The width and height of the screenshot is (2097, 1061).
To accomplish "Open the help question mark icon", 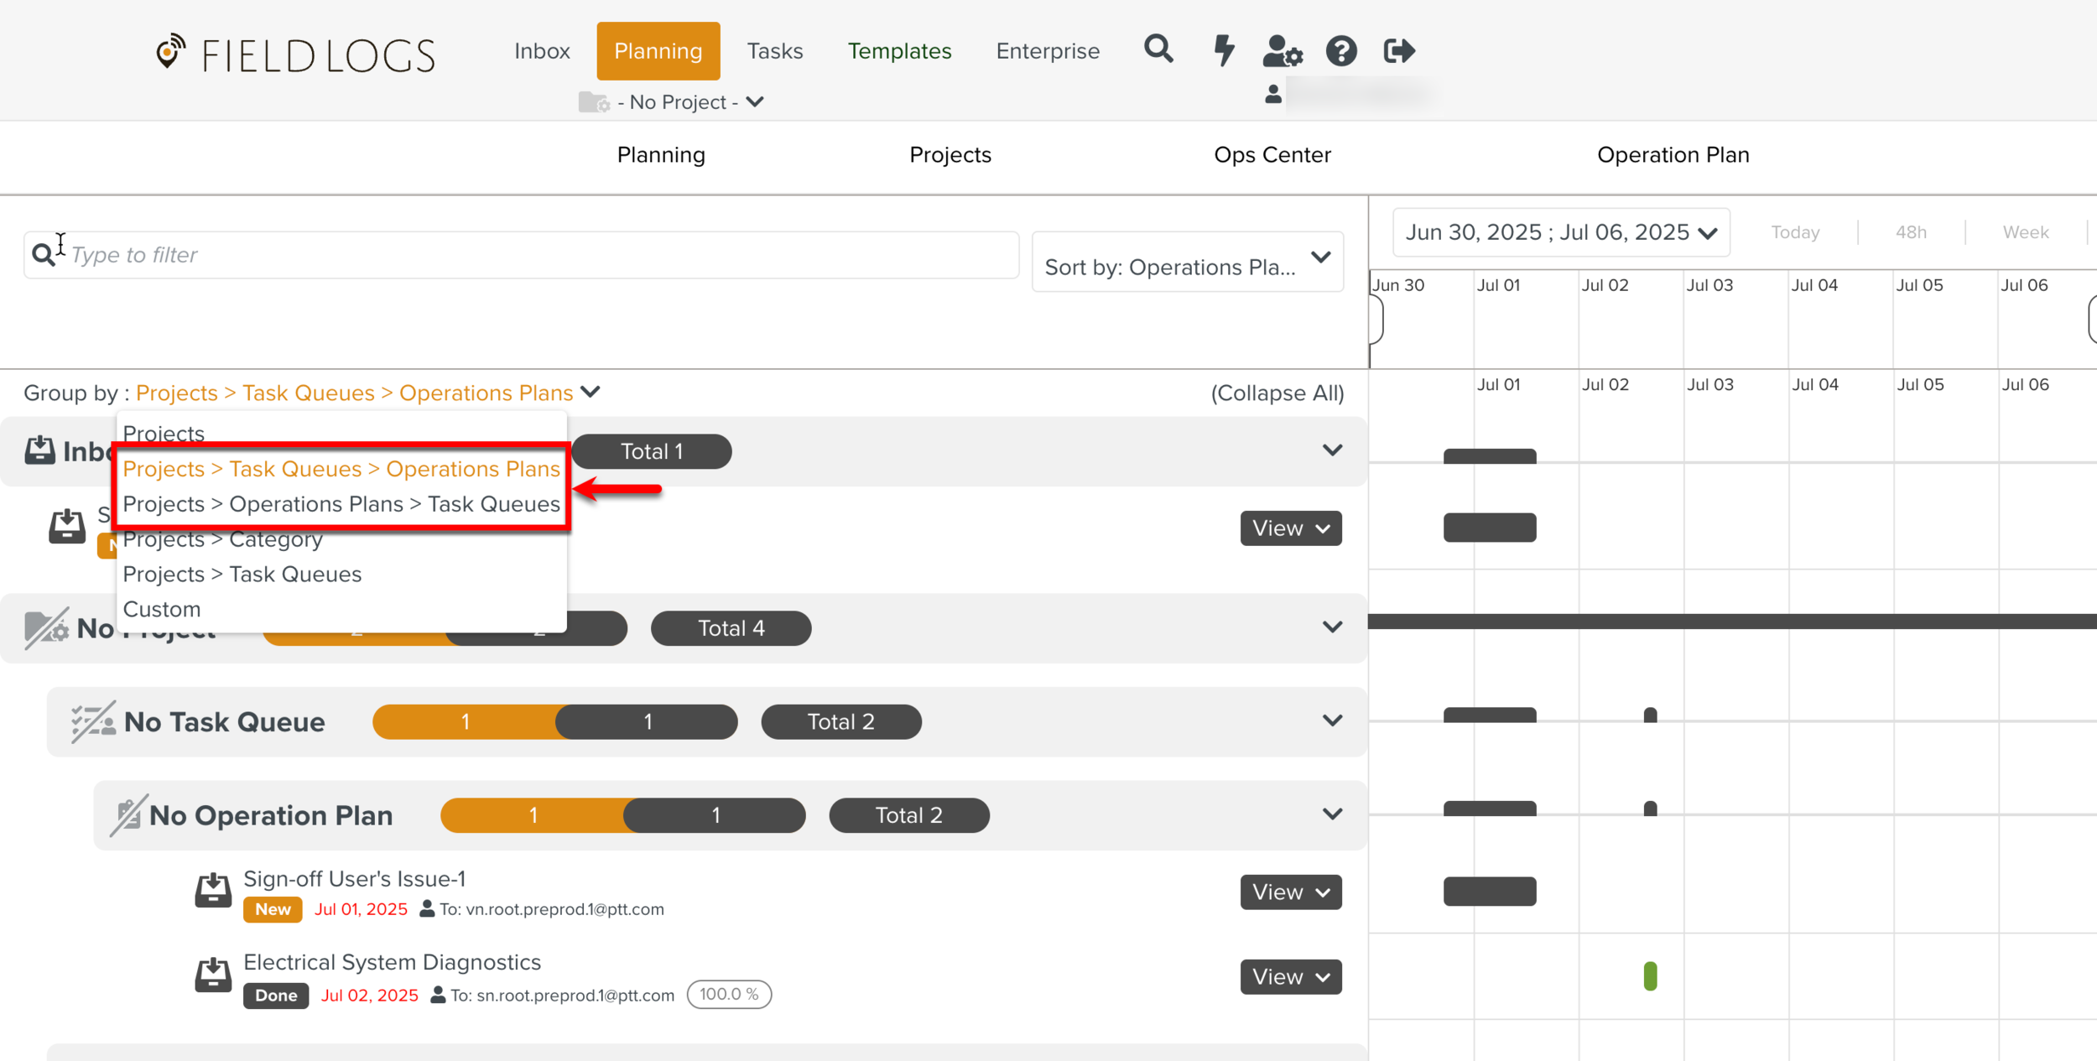I will (1341, 50).
